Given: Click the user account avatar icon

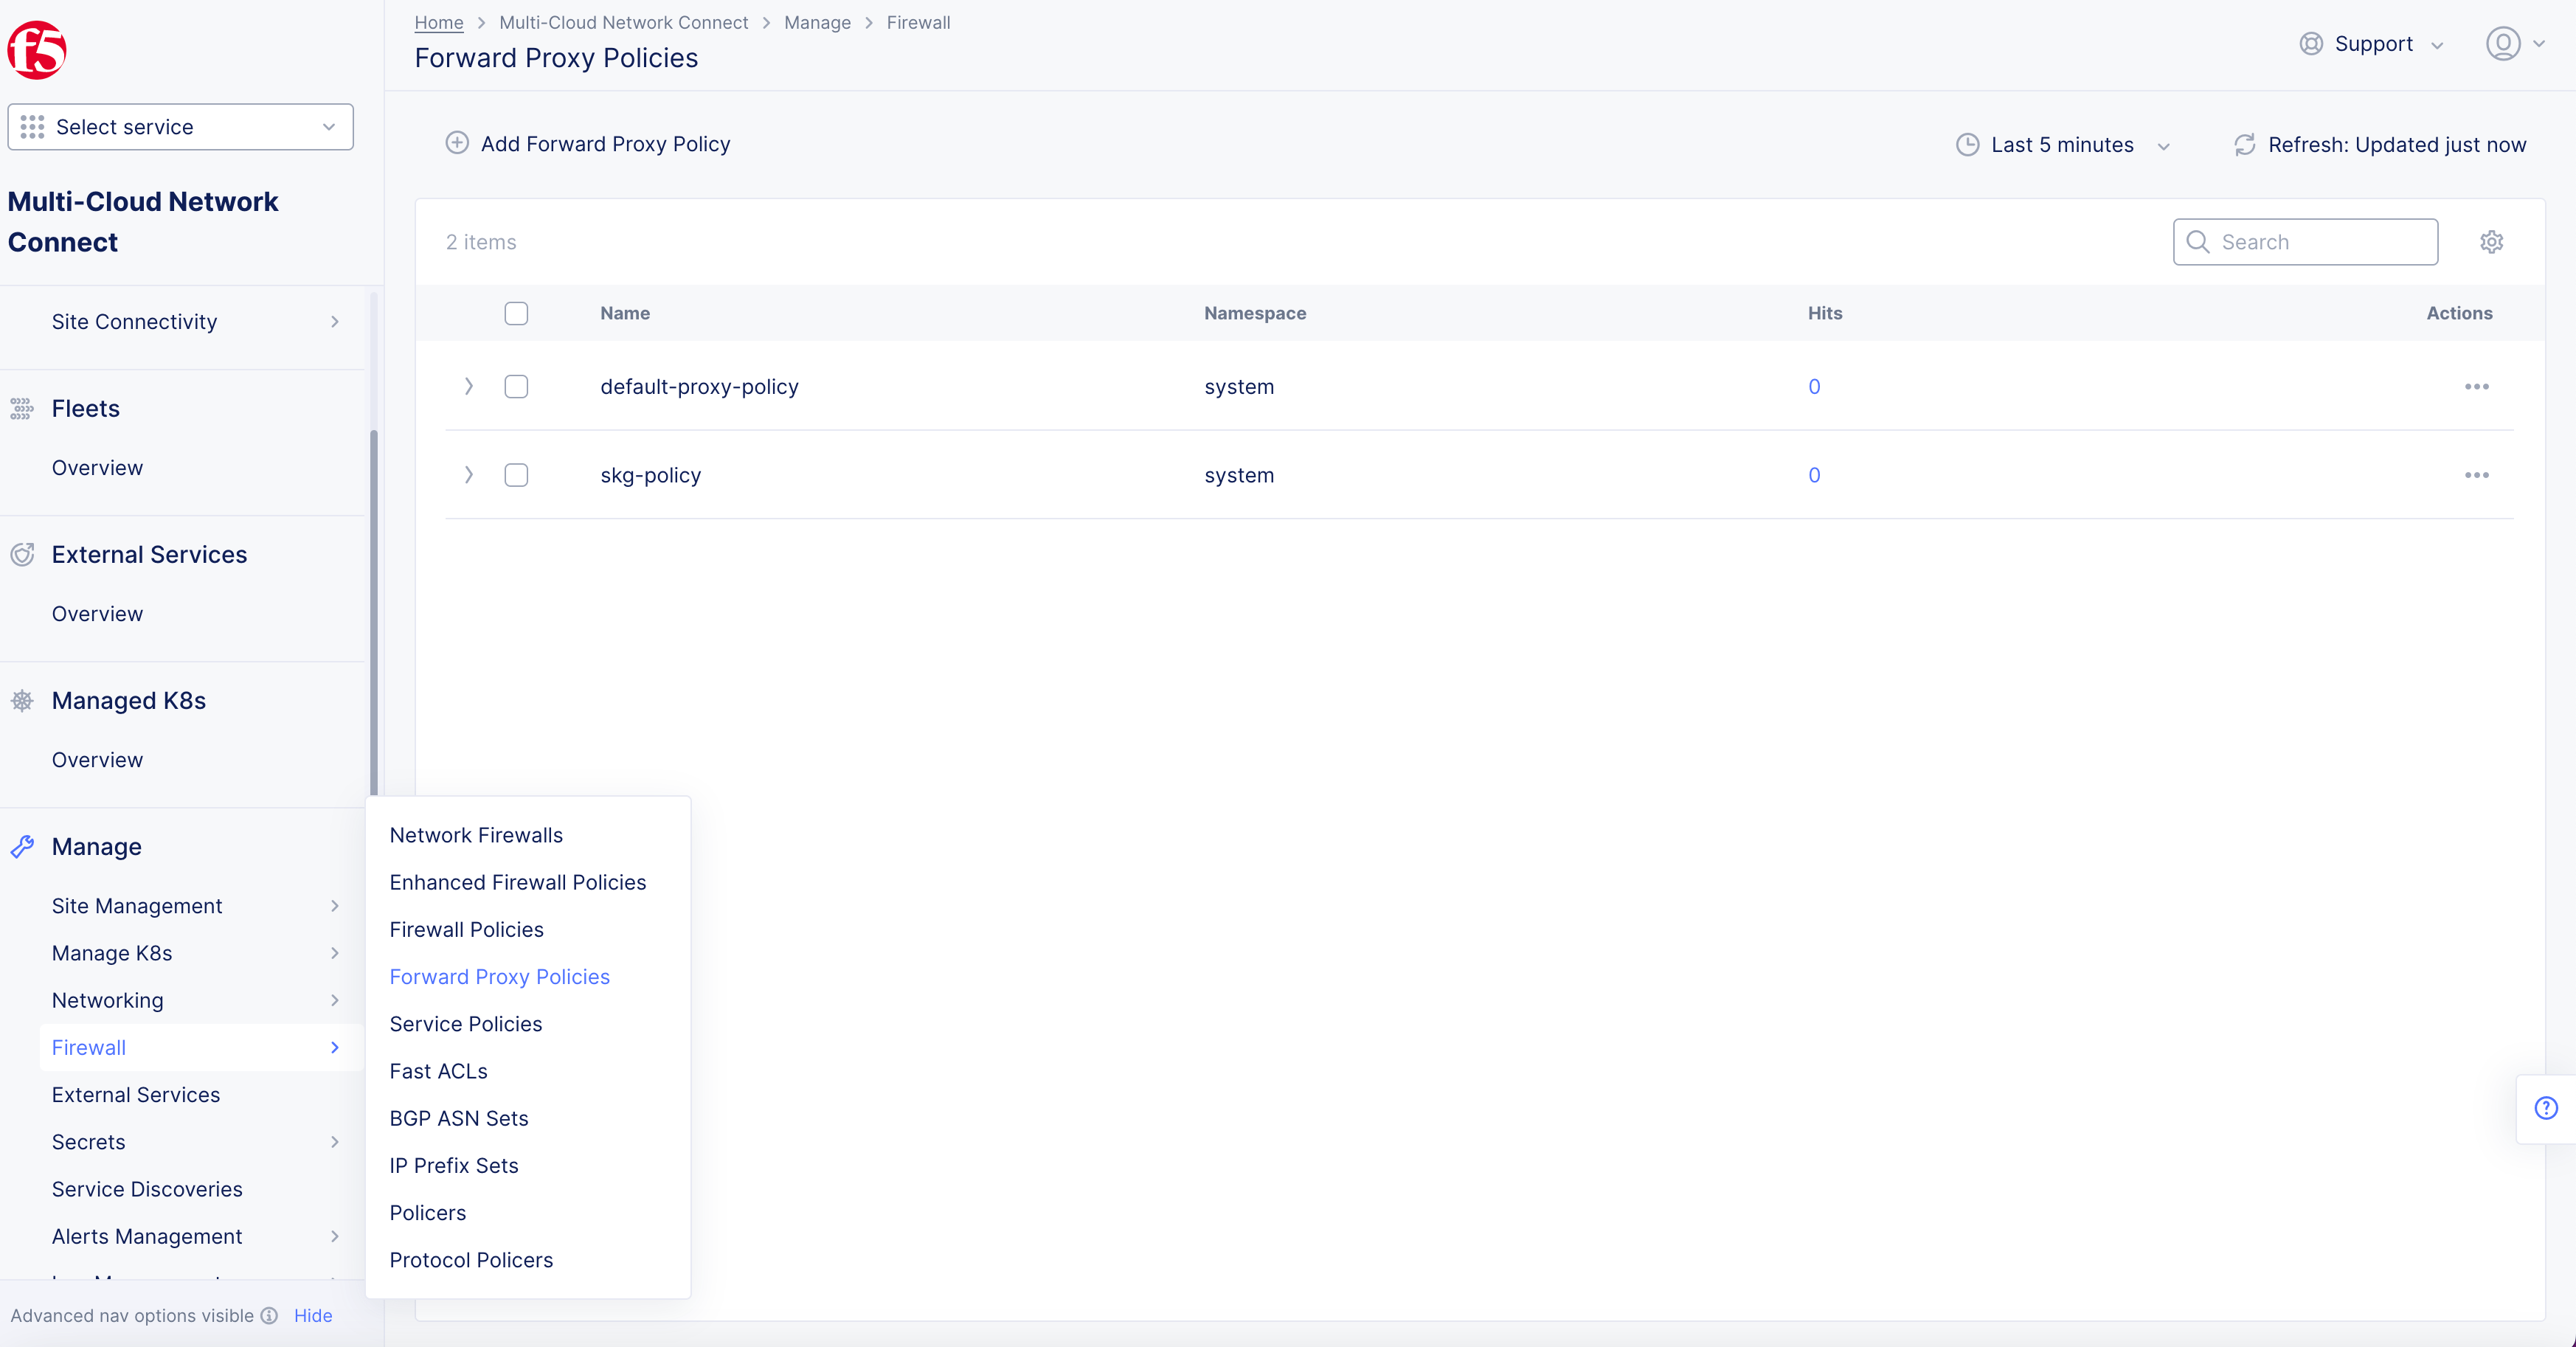Looking at the screenshot, I should tap(2503, 44).
